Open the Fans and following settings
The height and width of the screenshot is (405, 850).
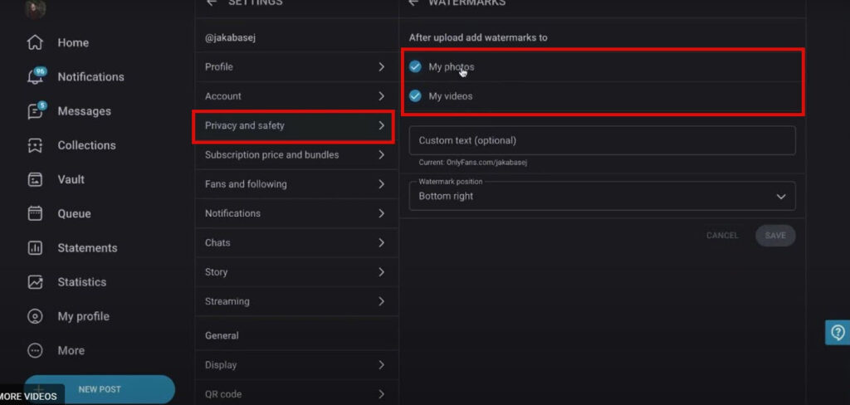(x=293, y=184)
